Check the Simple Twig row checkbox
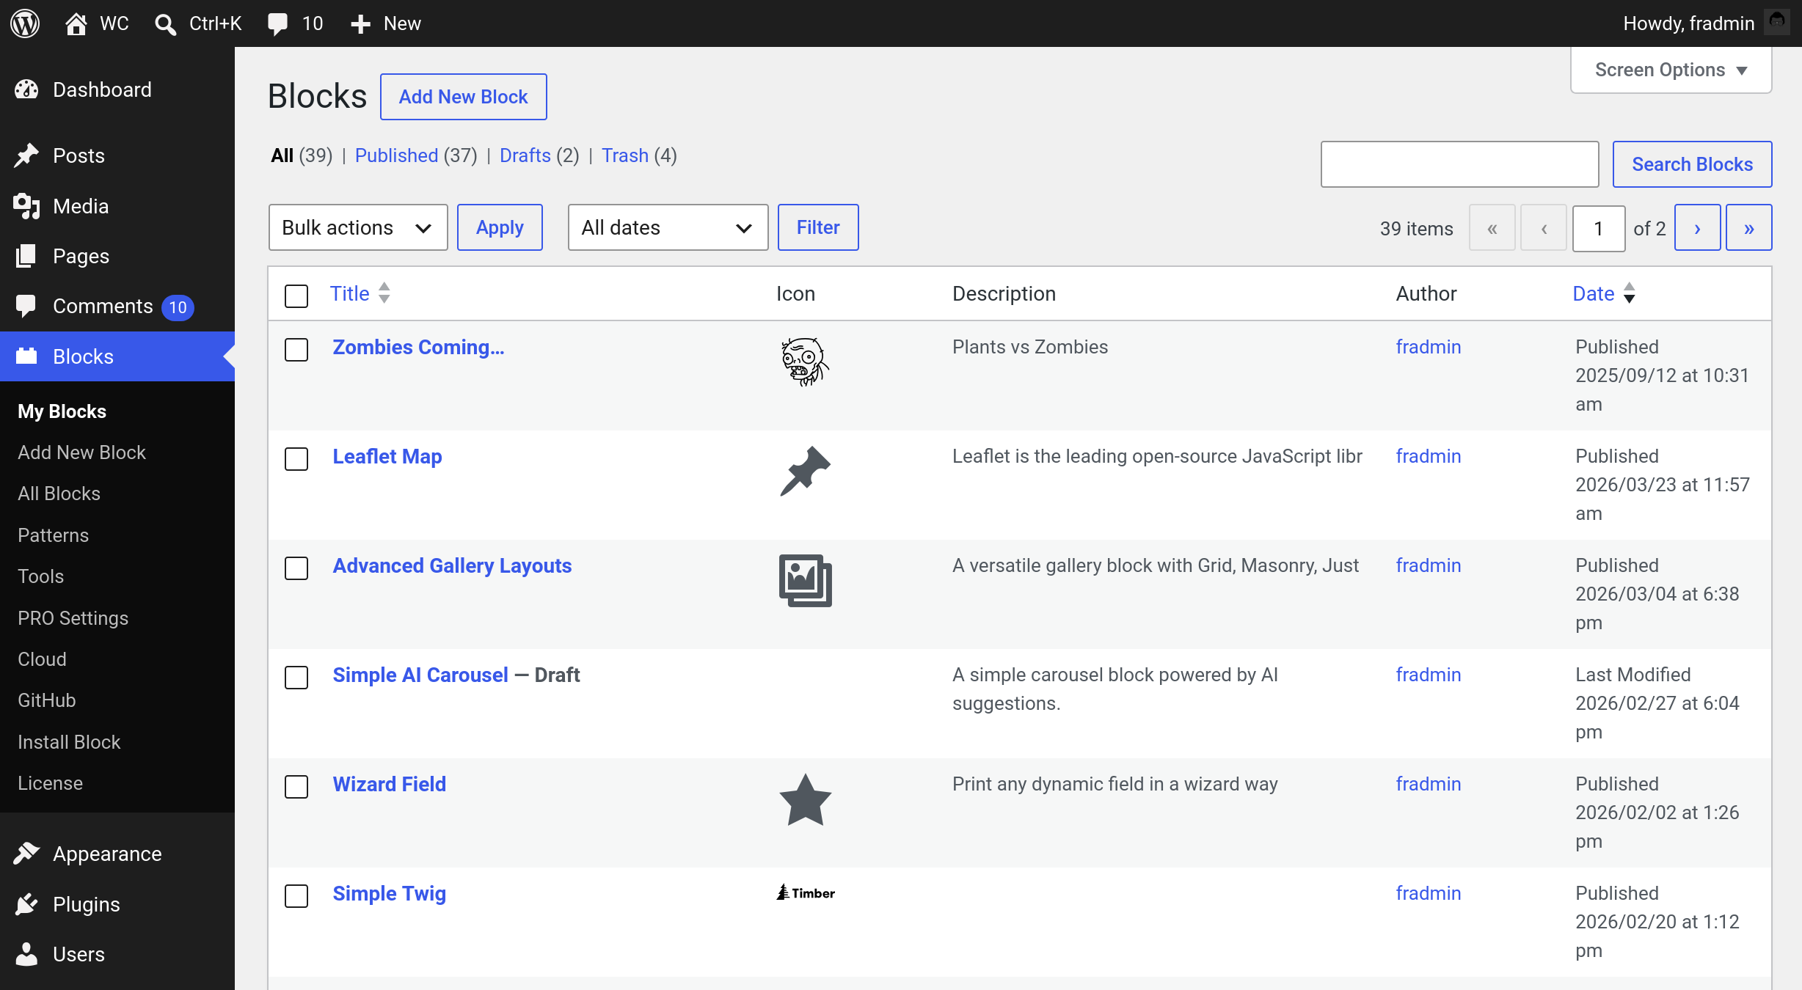Viewport: 1802px width, 990px height. pyautogui.click(x=296, y=896)
